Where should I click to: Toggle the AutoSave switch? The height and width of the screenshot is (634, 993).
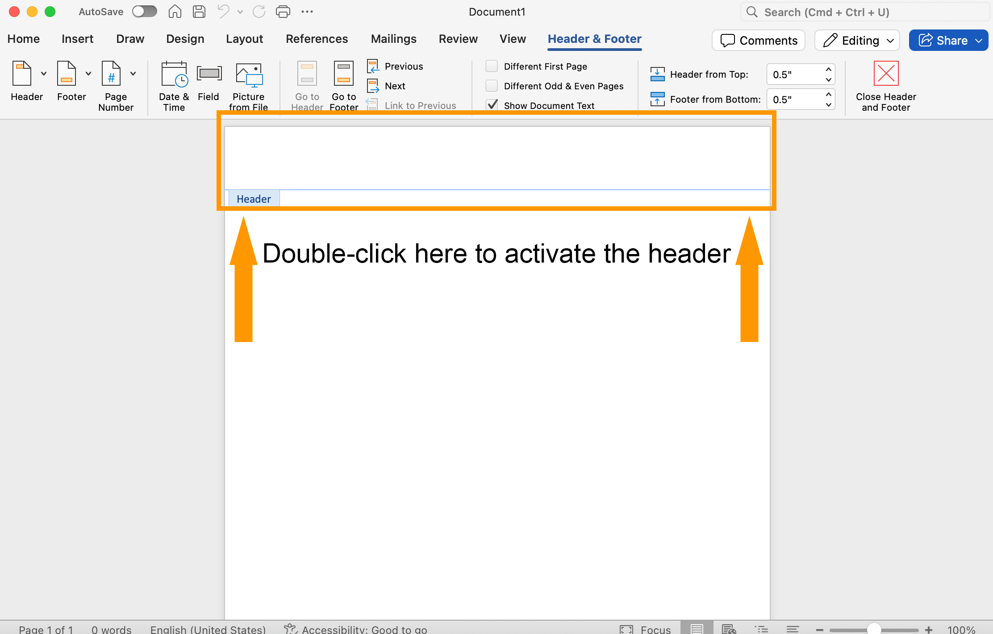[144, 12]
